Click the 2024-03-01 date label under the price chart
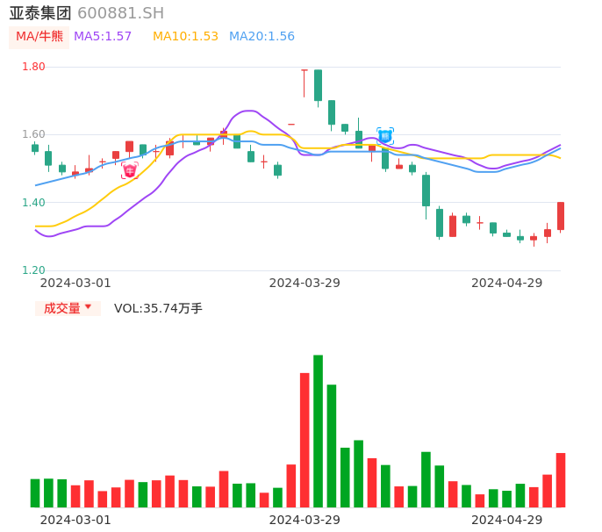This screenshot has width=602, height=532. 75,283
